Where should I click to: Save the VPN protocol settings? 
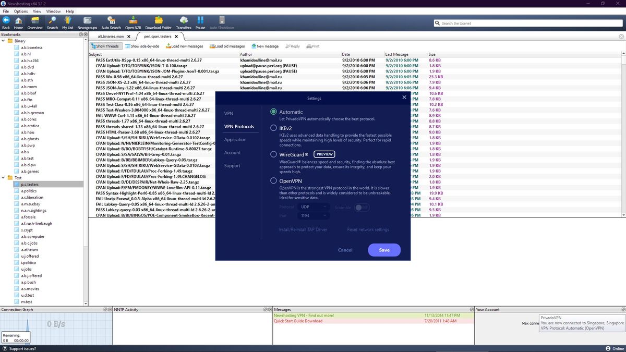[384, 250]
